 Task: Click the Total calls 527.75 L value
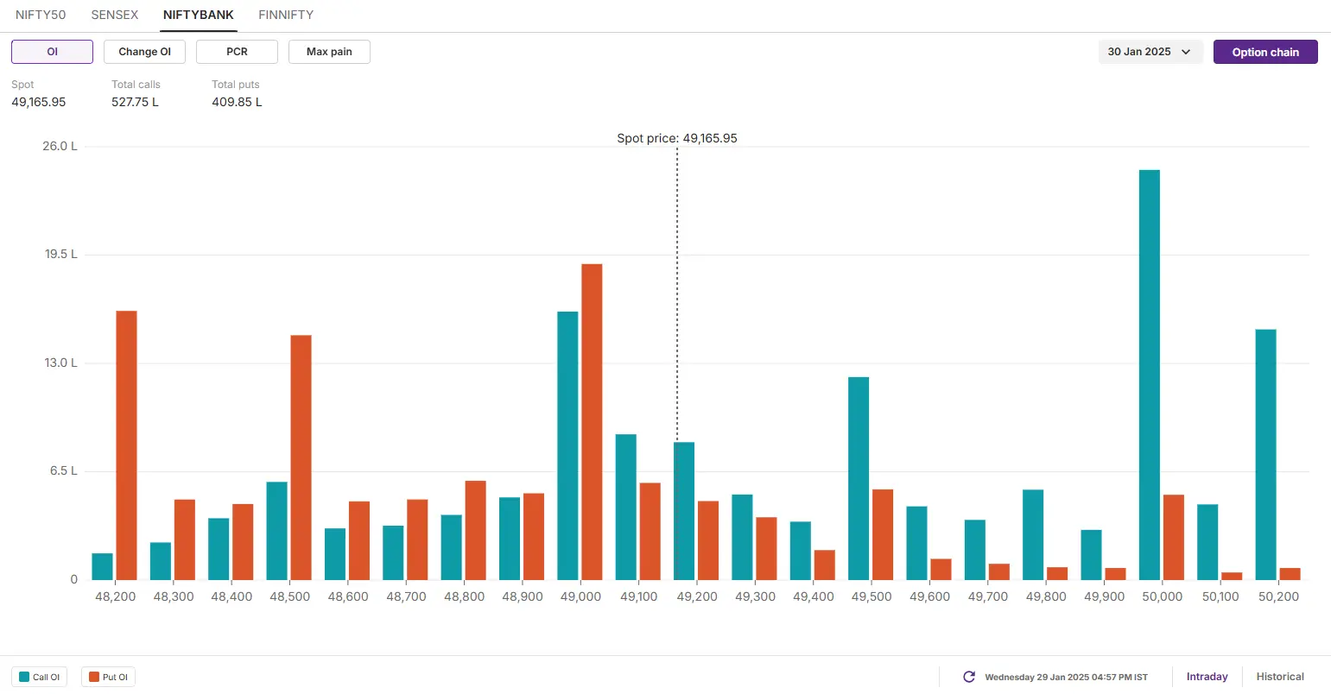135,102
